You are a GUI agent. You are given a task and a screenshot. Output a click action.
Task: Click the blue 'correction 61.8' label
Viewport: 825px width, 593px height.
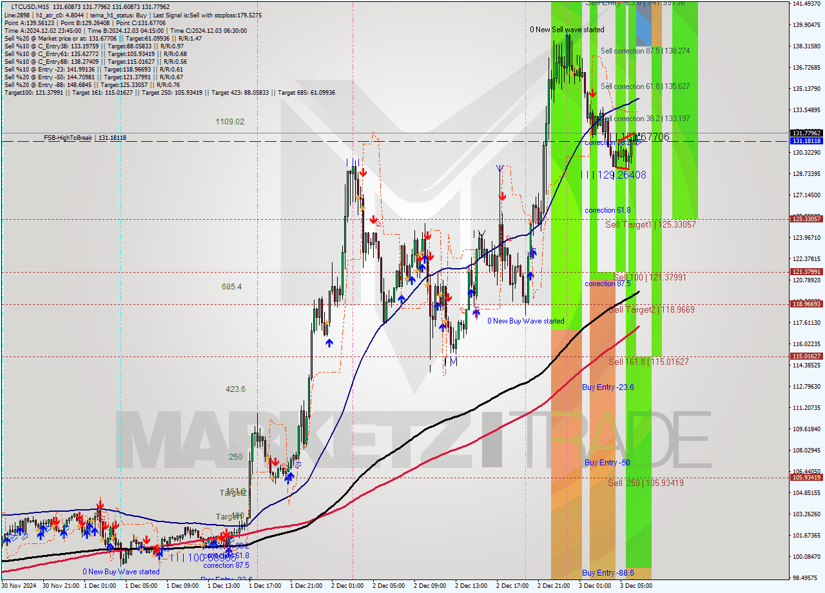tap(607, 210)
